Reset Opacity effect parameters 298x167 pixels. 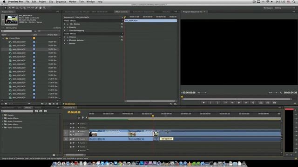click(122, 27)
